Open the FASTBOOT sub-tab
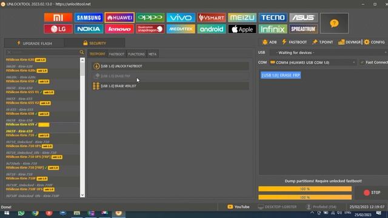Screen dimensions: 388x218 point(116,54)
